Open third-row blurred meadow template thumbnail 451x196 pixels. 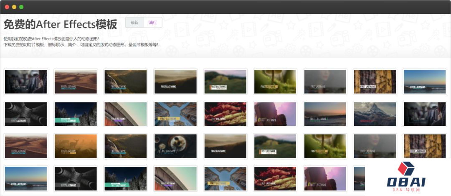(275, 146)
